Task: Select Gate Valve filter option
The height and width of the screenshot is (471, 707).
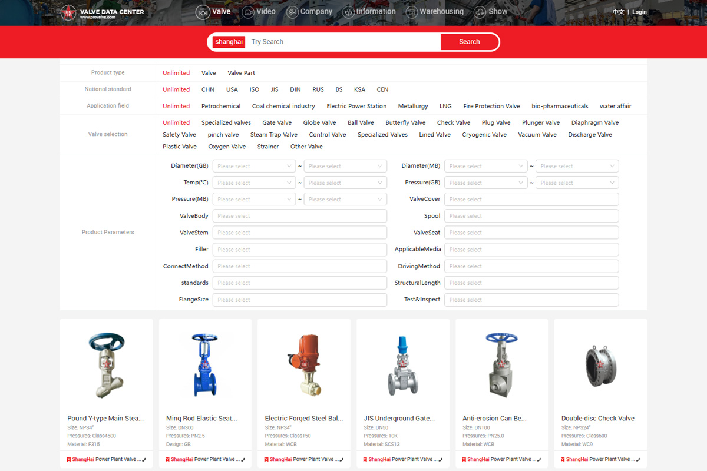Action: [277, 123]
